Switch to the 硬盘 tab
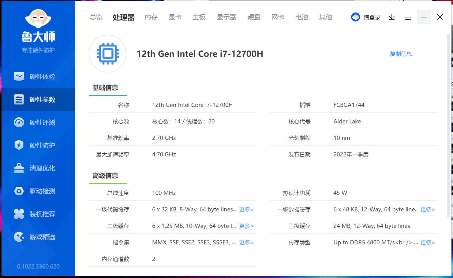The image size is (453, 278). click(254, 17)
